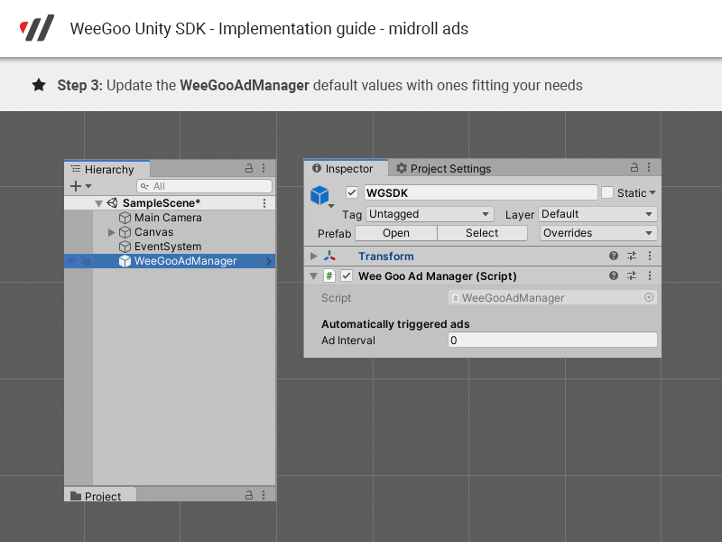Click the WeeGoo logo in the header
722x542 pixels.
pos(37,28)
